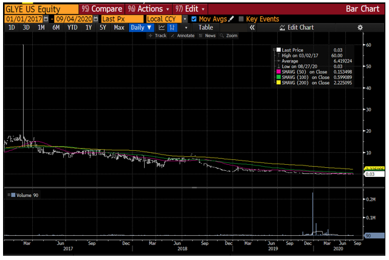The width and height of the screenshot is (389, 260).
Task: Collapse the Volume panel expander
Action: coord(9,195)
